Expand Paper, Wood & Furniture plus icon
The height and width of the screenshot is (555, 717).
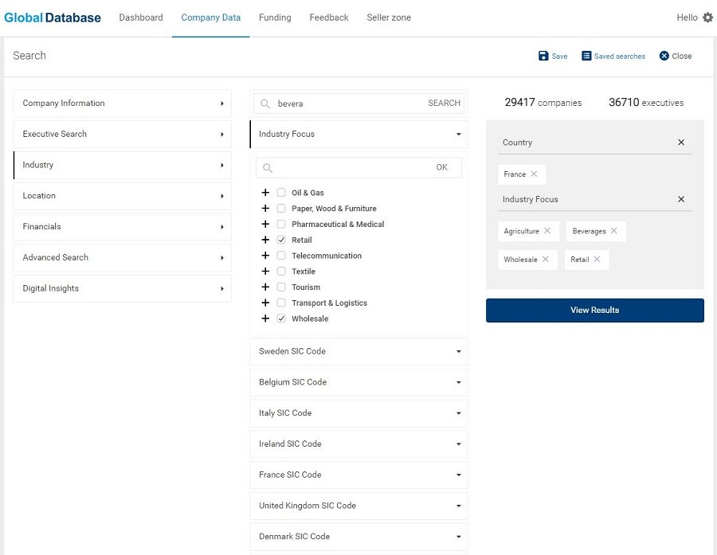click(265, 209)
